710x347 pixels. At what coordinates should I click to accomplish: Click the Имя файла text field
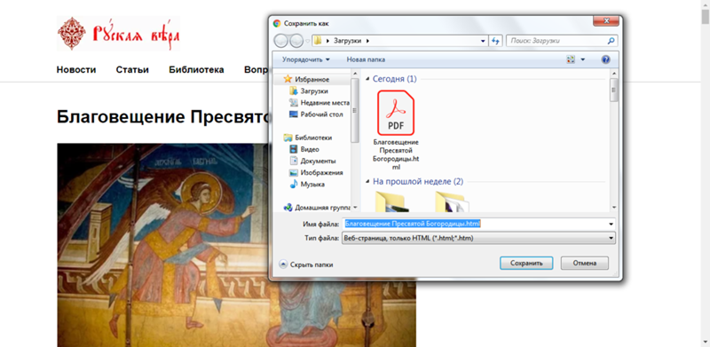(476, 224)
